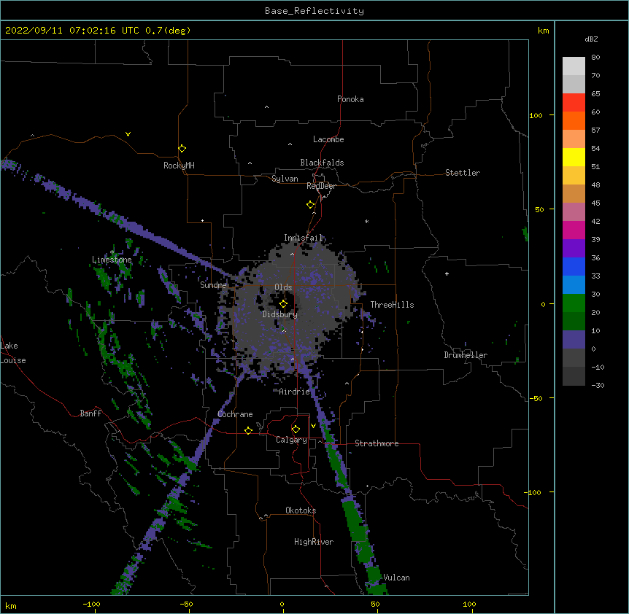The image size is (629, 614).
Task: Click the Limestone label
Action: tap(112, 260)
